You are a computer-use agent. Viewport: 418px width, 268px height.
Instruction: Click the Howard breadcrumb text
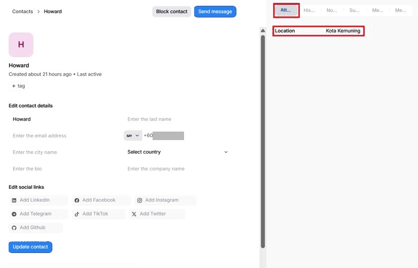coord(53,12)
